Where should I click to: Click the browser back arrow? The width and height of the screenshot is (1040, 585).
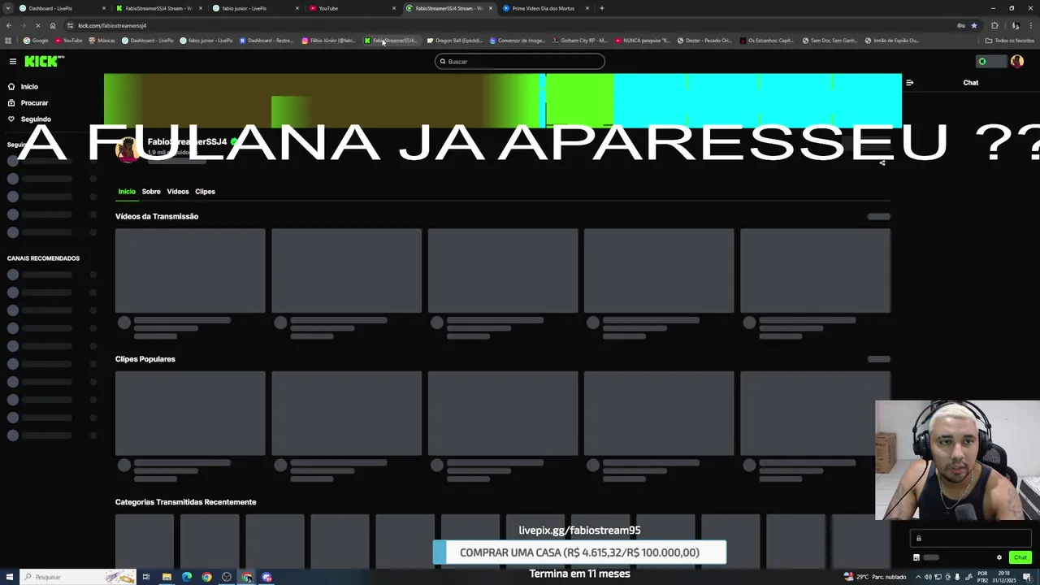[x=9, y=25]
